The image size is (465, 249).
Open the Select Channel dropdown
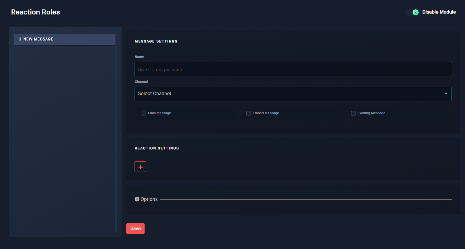(x=293, y=94)
